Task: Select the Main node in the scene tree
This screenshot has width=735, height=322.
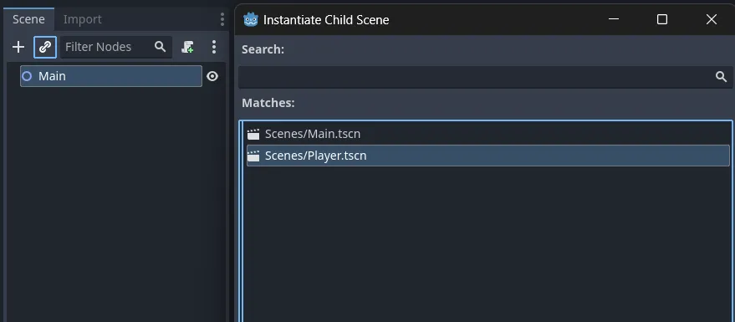Action: 111,76
